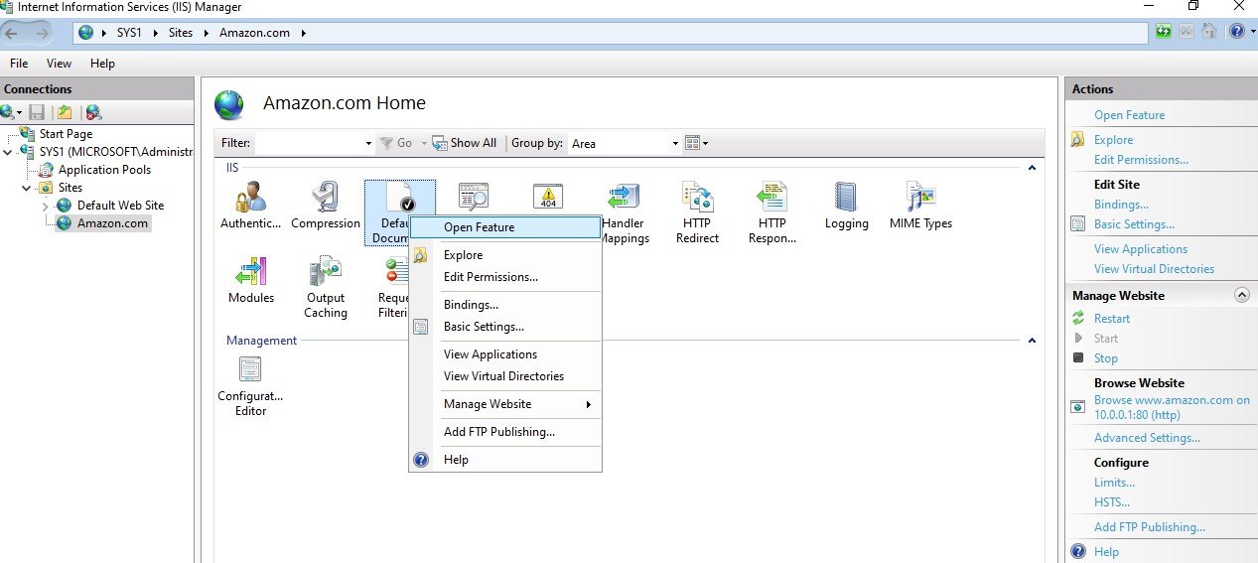
Task: Collapse the IIS group arrow
Action: point(1032,168)
